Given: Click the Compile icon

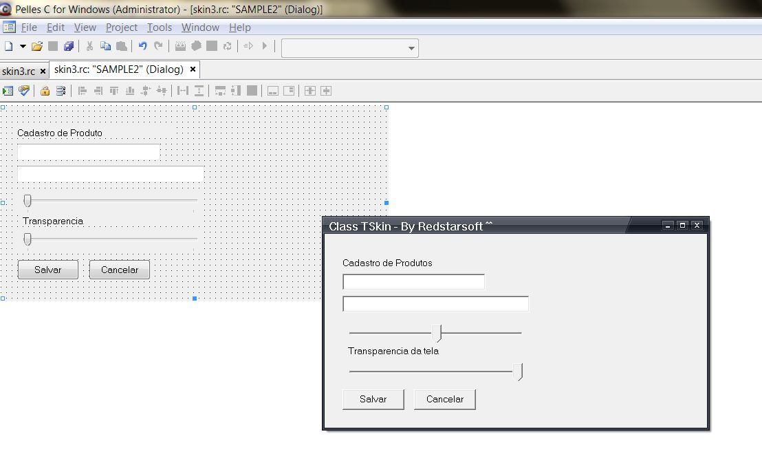Looking at the screenshot, I should pyautogui.click(x=180, y=46).
